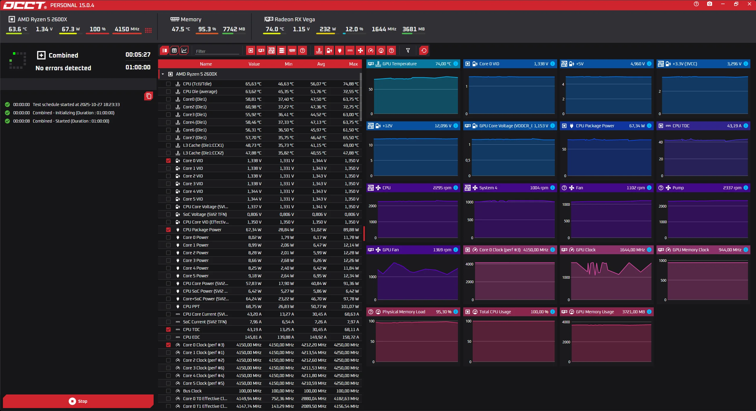
Task: Collapse the AMD Ryzen 5 2600X group
Action: pyautogui.click(x=163, y=74)
